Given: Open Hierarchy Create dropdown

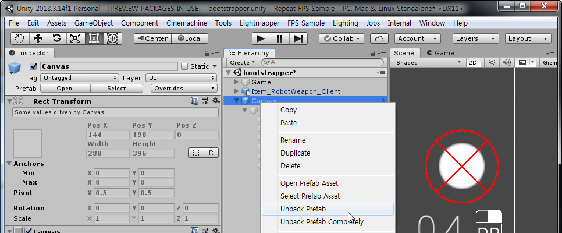Looking at the screenshot, I should pyautogui.click(x=242, y=62).
